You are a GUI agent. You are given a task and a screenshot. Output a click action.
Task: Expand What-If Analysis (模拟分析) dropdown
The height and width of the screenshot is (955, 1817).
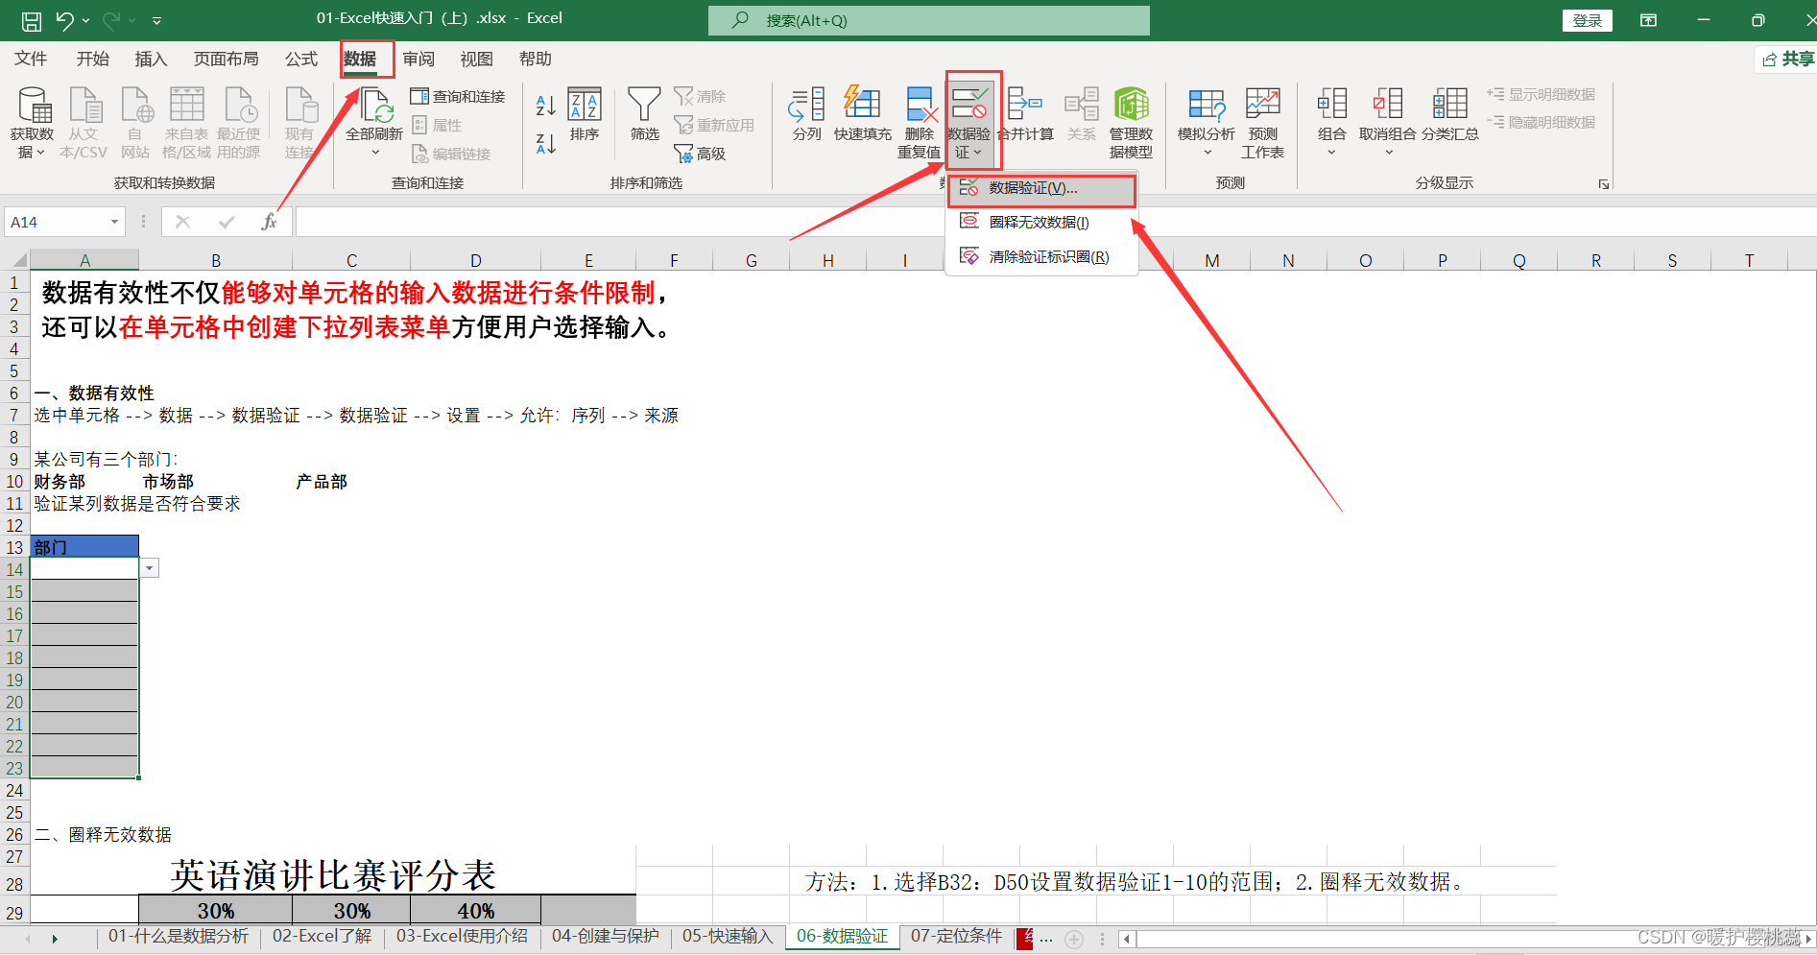(x=1207, y=153)
